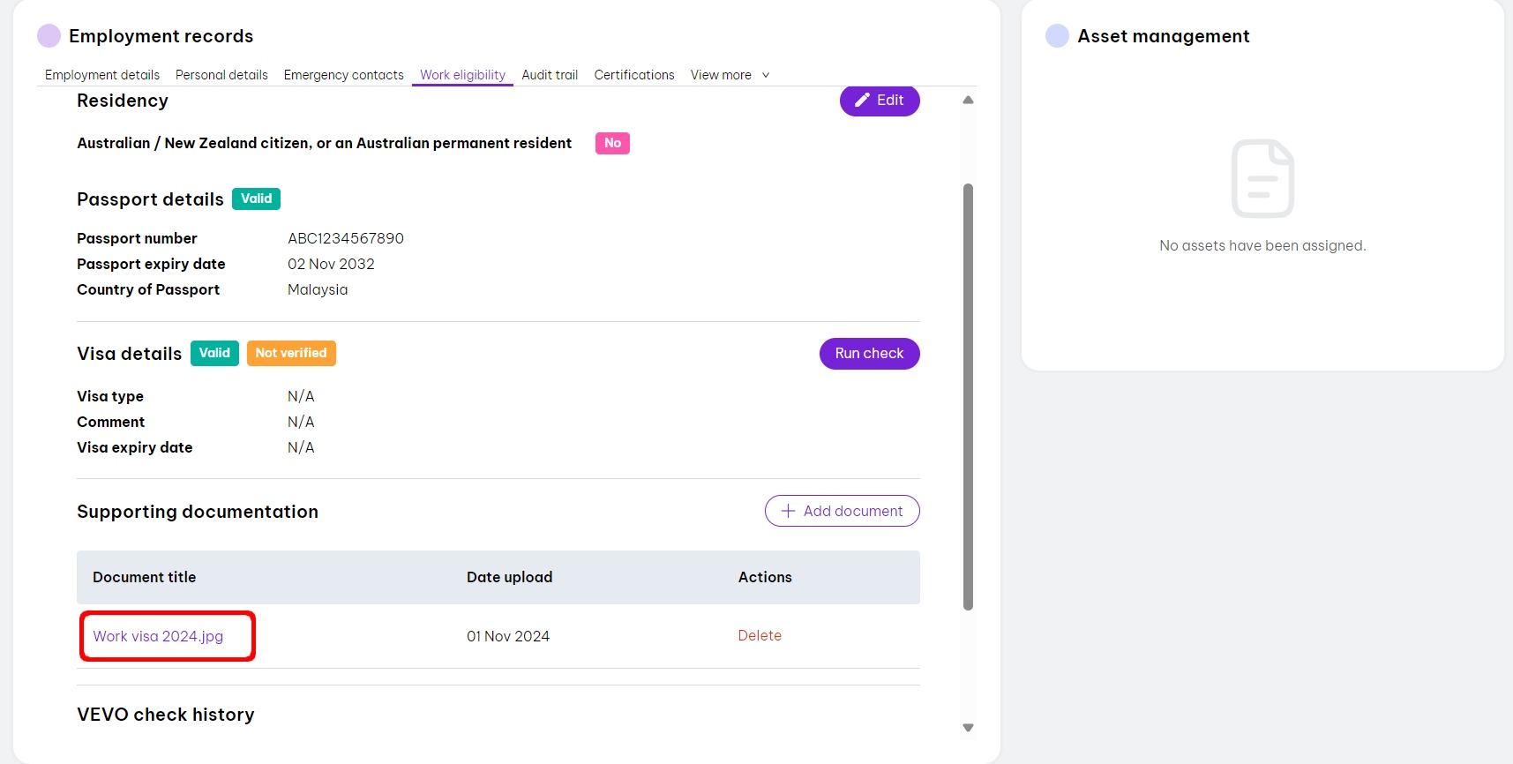
Task: Delete the Work visa 2024.jpg document
Action: (x=760, y=635)
